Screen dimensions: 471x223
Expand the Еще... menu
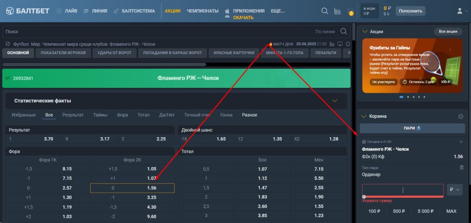point(277,11)
